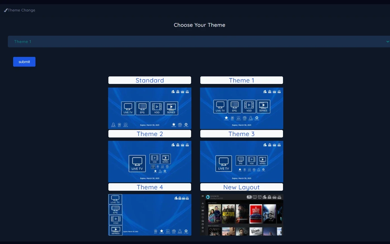Open the New Layout preview image
The image size is (390, 244).
(242, 215)
